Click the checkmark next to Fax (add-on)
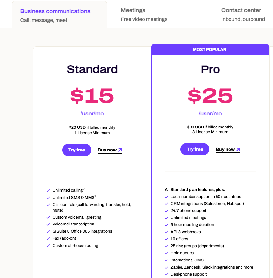This screenshot has height=278, width=273. tap(48, 238)
